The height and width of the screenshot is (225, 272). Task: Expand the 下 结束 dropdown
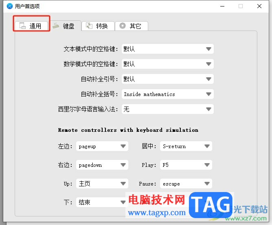pos(102,202)
